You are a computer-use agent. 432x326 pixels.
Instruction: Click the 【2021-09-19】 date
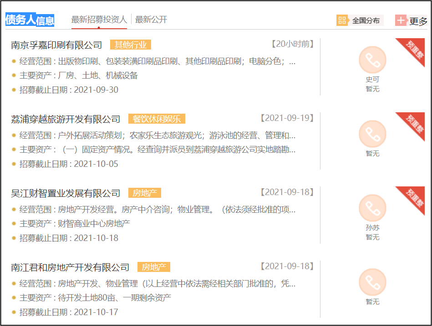pos(287,118)
